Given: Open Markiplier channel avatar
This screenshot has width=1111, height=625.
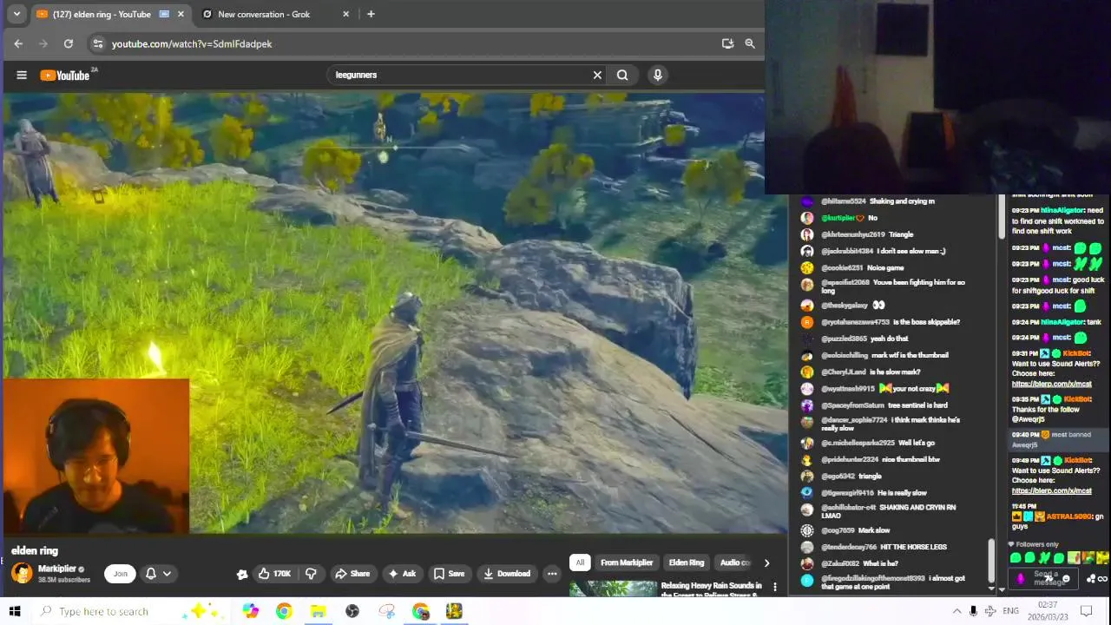Looking at the screenshot, I should coord(22,573).
